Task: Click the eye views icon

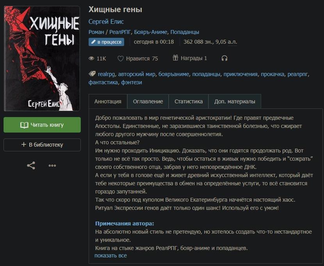Action: click(91, 59)
